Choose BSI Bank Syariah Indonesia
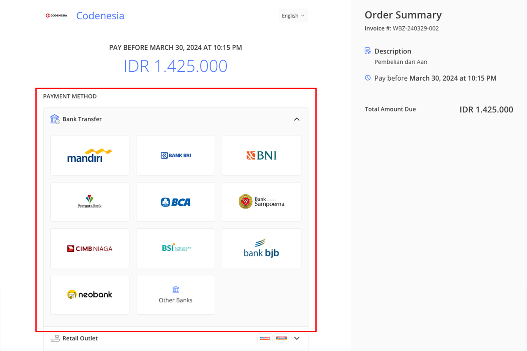The width and height of the screenshot is (527, 351). (x=175, y=249)
